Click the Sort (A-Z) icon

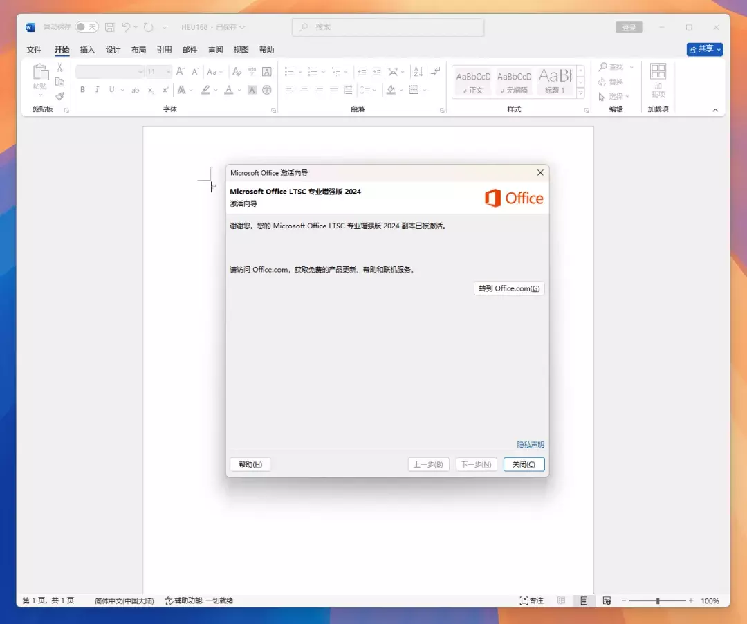(418, 72)
